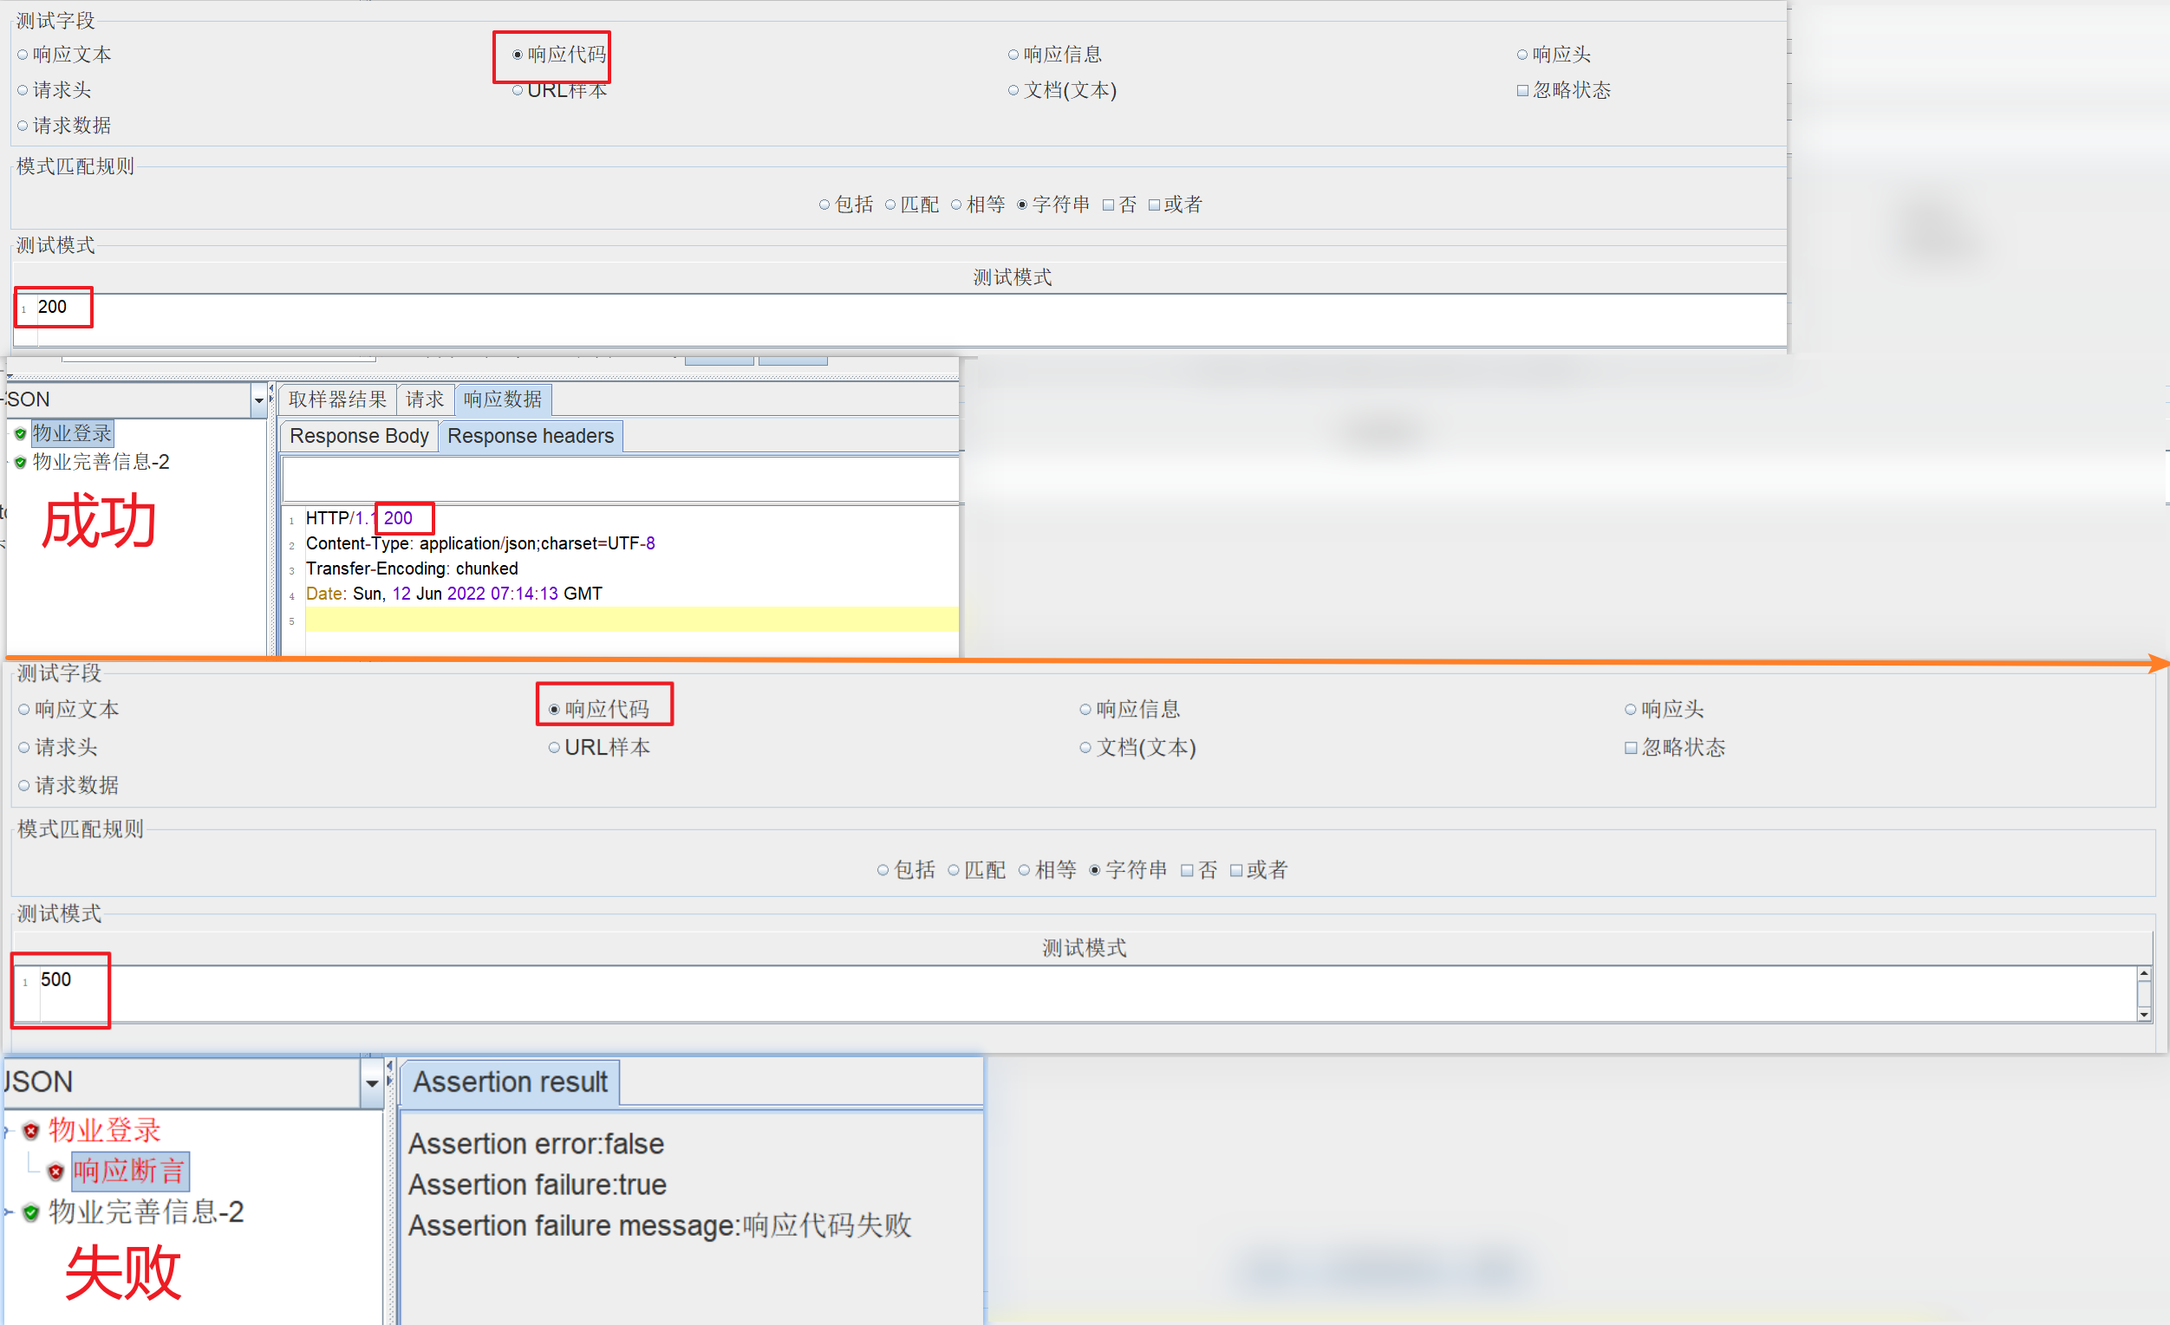This screenshot has width=2170, height=1325.
Task: Check the lower 或者 checkbox
Action: 1235,871
